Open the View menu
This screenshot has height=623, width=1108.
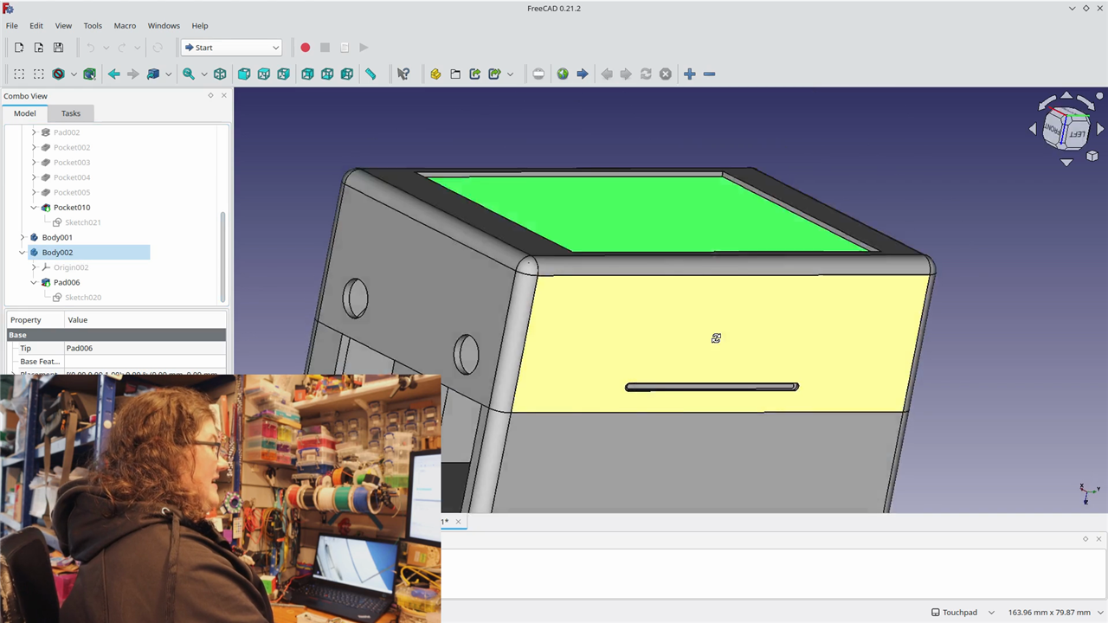pos(63,26)
